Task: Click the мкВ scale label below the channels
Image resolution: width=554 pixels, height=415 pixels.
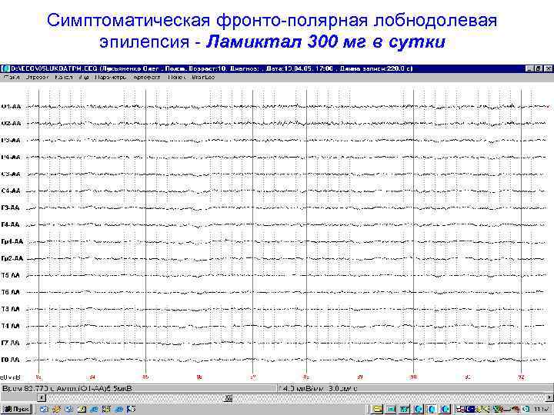Action: (10, 377)
